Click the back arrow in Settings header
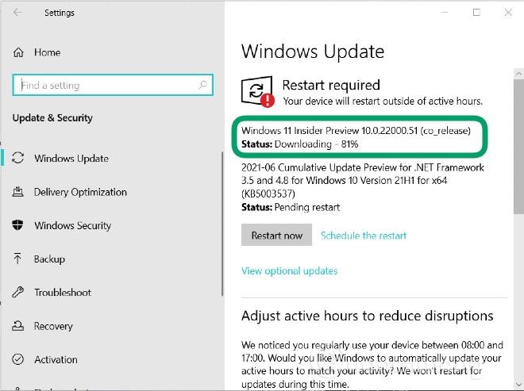 coord(17,13)
